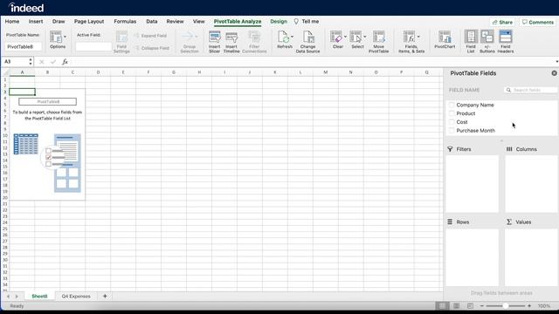Click Field Settings icon

click(x=121, y=37)
